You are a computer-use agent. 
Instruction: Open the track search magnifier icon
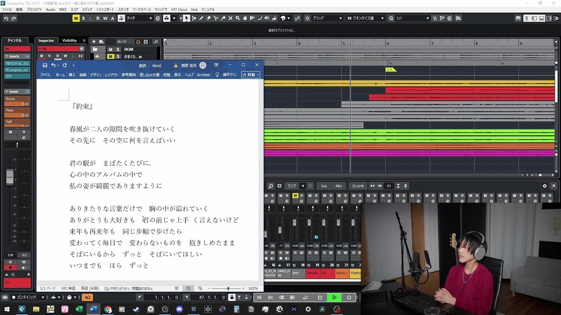[x=156, y=42]
